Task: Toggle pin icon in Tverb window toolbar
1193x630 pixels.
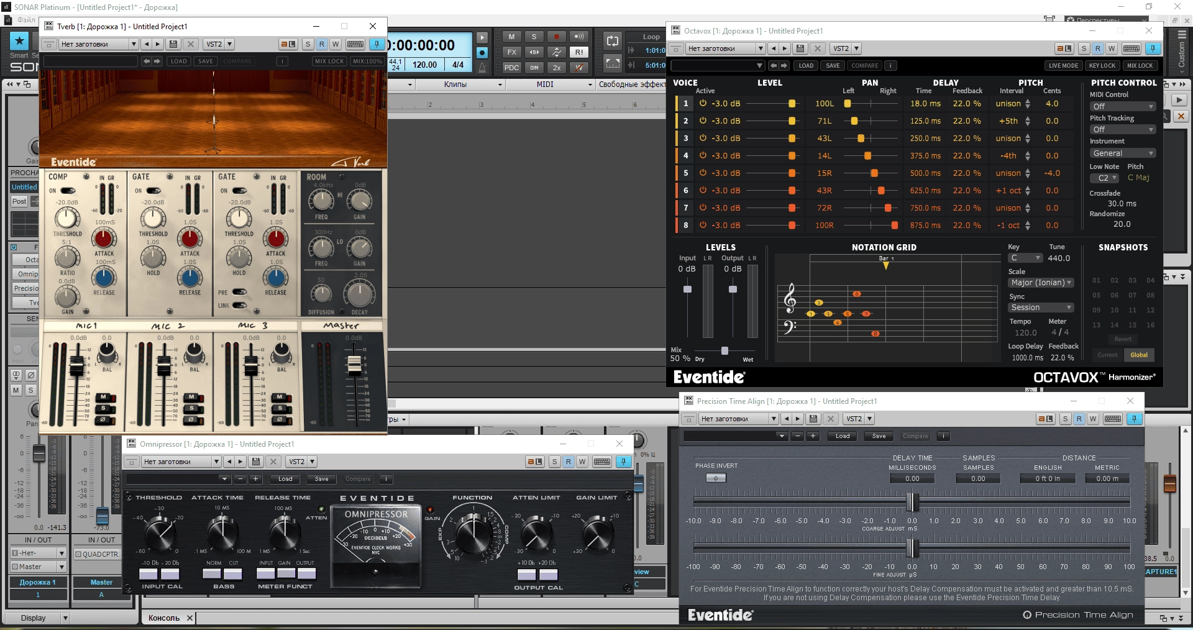Action: [x=376, y=44]
